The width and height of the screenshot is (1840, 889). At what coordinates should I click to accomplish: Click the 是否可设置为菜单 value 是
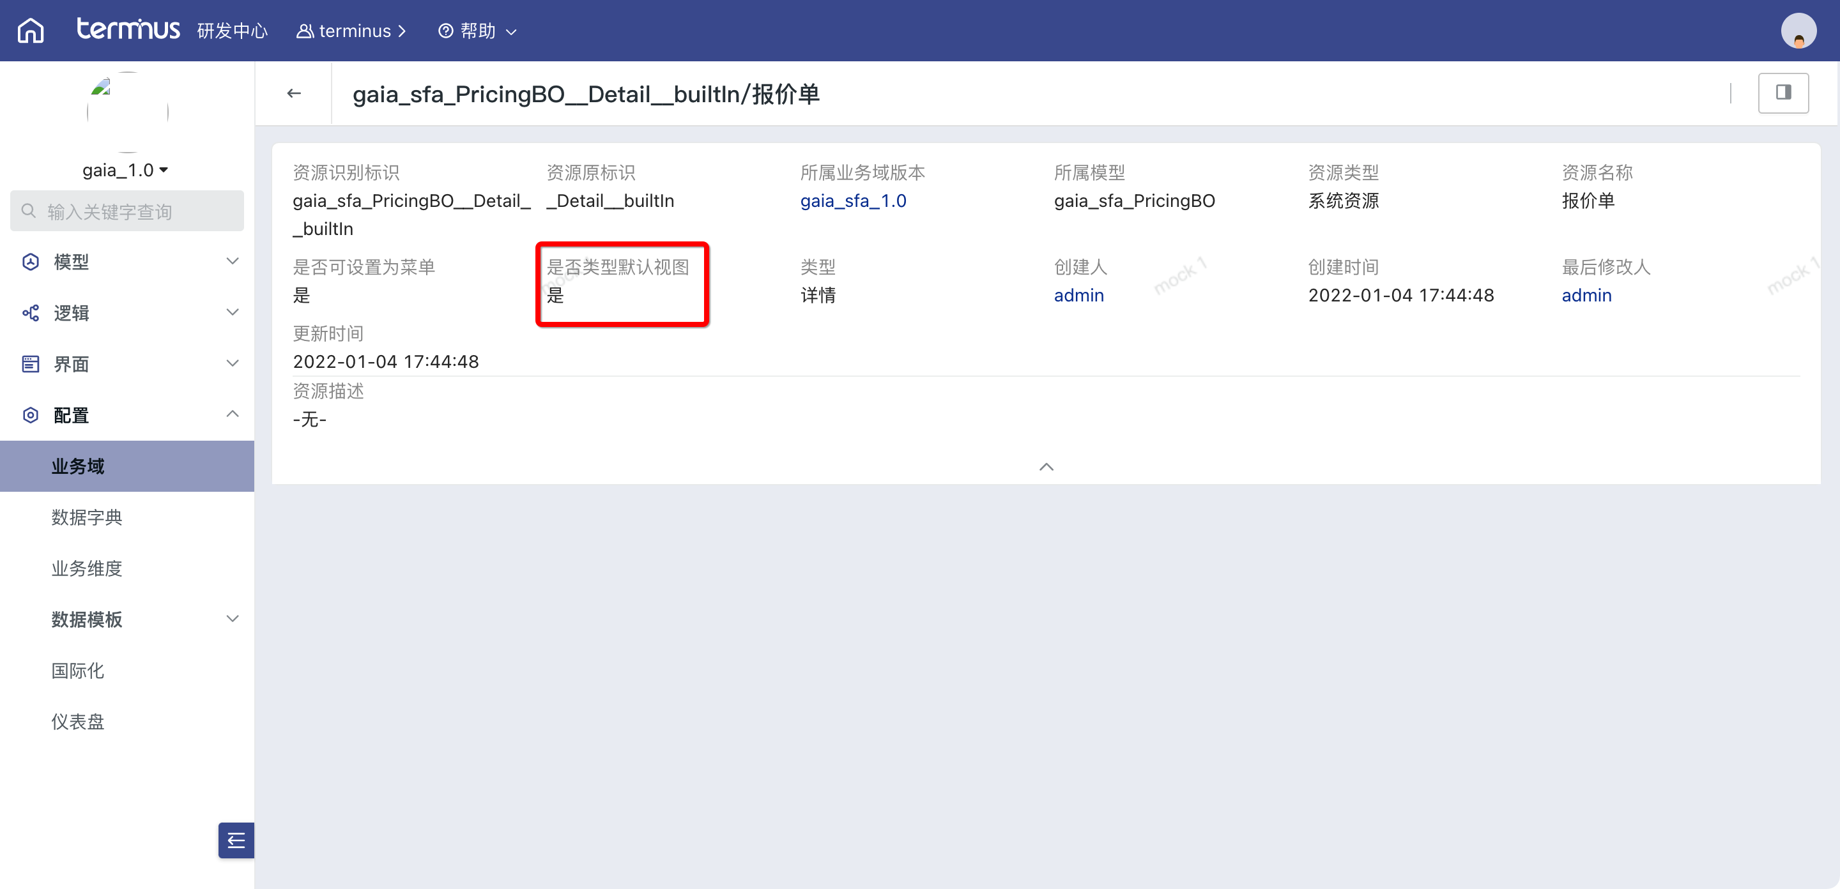[x=302, y=295]
